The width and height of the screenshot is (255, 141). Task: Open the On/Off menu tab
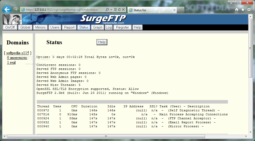(x=10, y=27)
